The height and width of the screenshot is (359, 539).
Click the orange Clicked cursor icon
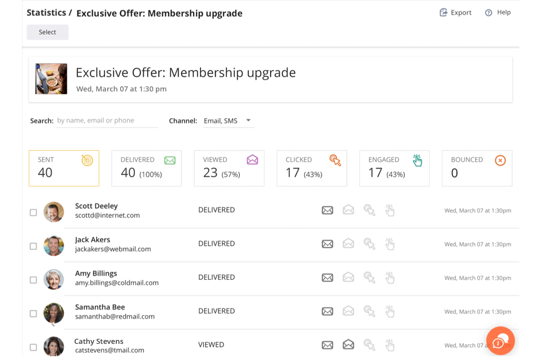[x=335, y=160]
